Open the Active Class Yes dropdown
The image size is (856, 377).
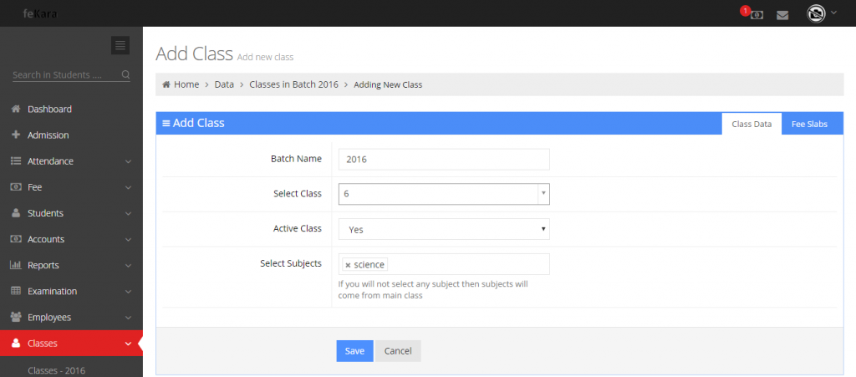click(444, 229)
